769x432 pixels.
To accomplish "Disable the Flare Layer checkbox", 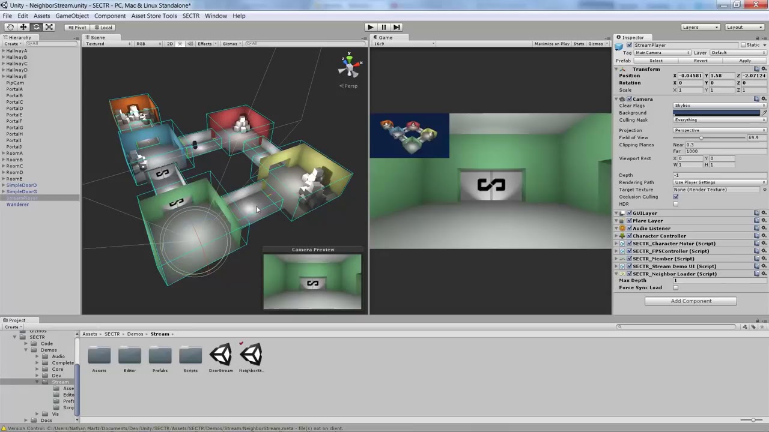I will (629, 221).
